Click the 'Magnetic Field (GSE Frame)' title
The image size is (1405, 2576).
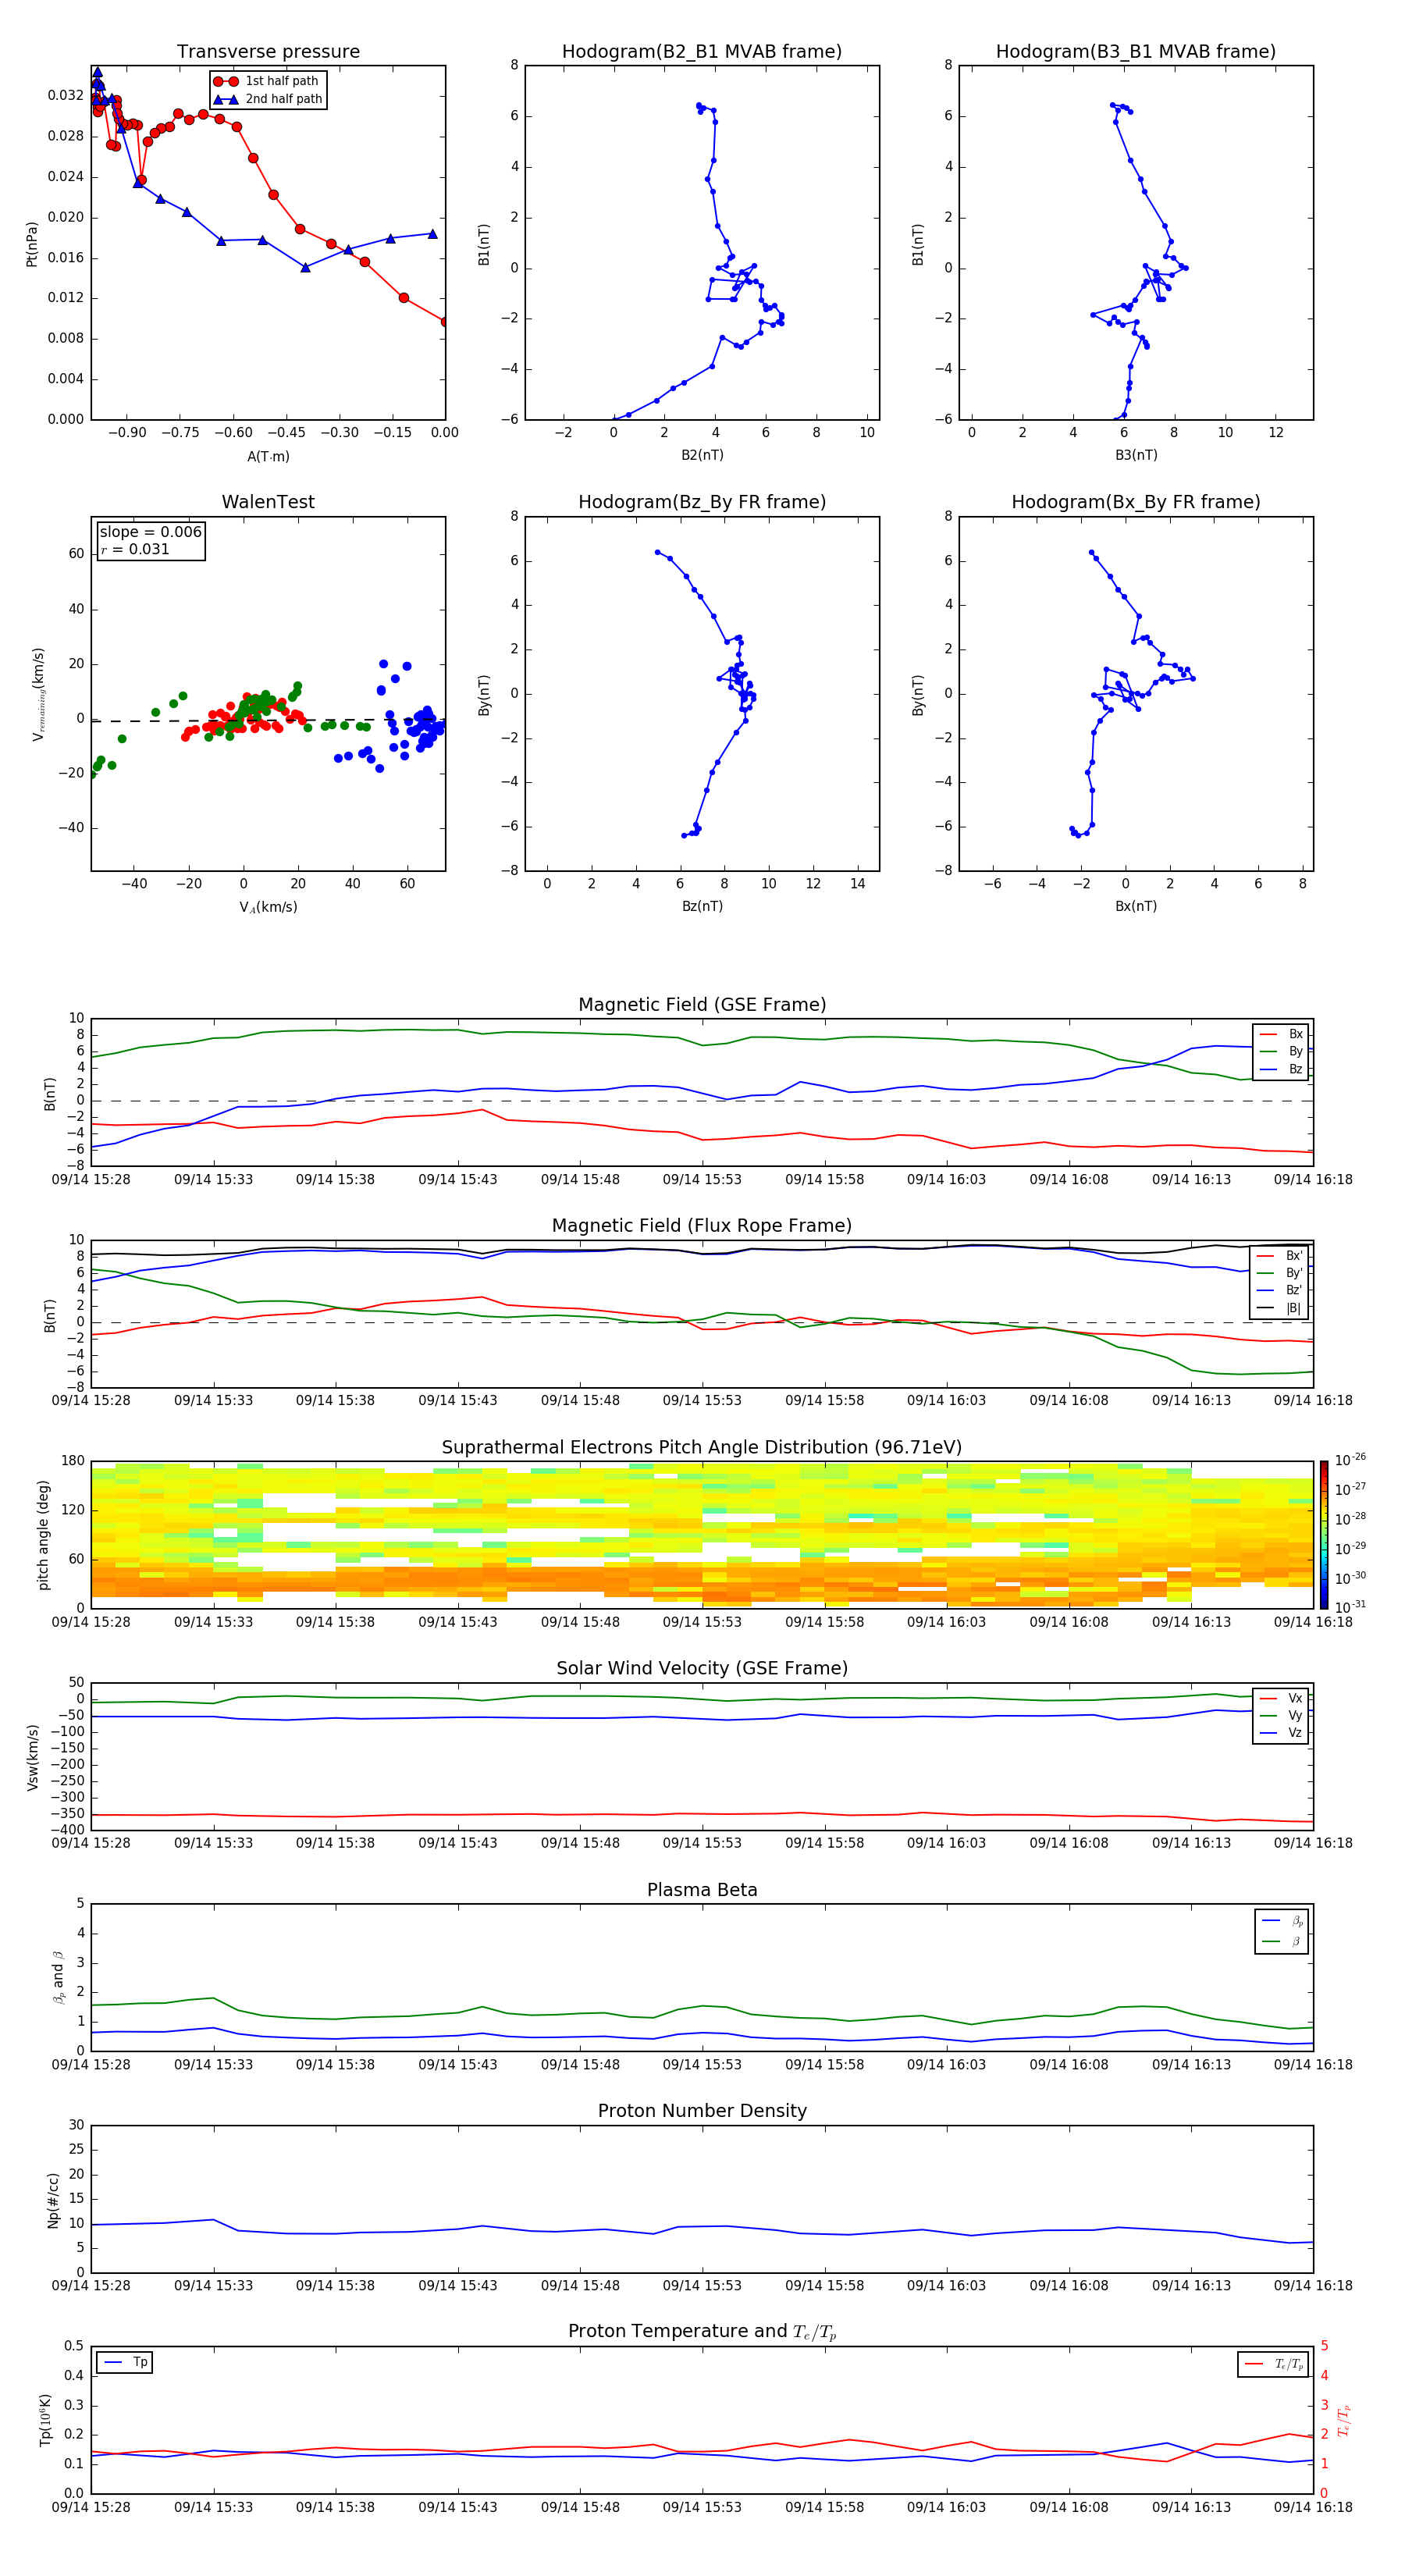pyautogui.click(x=702, y=1005)
